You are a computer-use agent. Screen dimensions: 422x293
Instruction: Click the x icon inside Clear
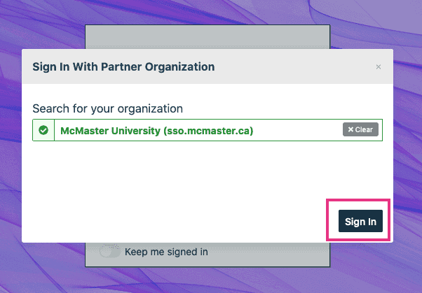350,130
